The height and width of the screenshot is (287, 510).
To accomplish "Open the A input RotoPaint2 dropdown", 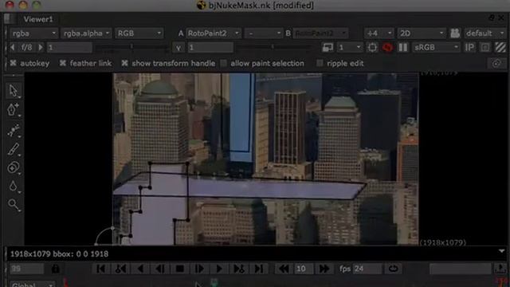I will (x=214, y=33).
